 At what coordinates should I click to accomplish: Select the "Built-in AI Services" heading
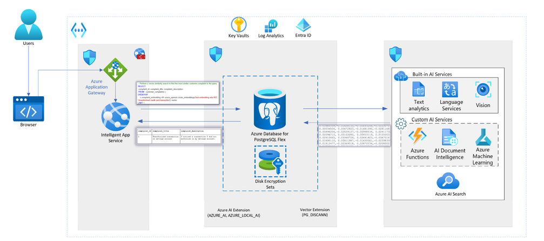[432, 75]
